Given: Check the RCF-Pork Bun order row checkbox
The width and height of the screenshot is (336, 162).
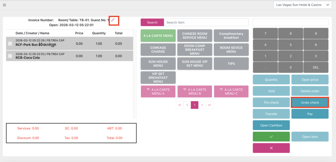Looking at the screenshot, I should [x=10, y=43].
